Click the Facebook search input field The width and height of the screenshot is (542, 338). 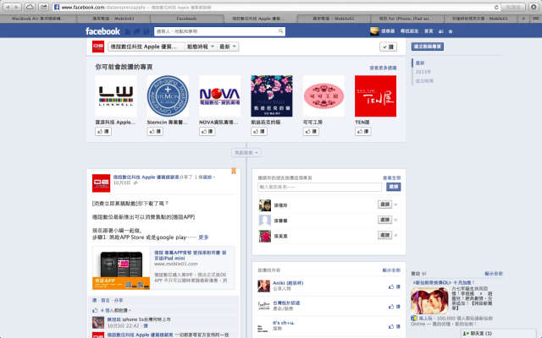point(216,31)
